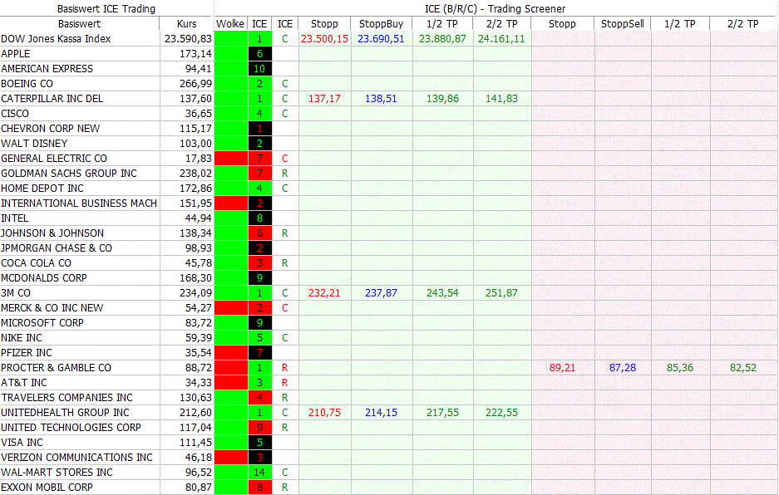779x495 pixels.
Task: Click WAL-MART STORES INC
Action: click(x=57, y=473)
